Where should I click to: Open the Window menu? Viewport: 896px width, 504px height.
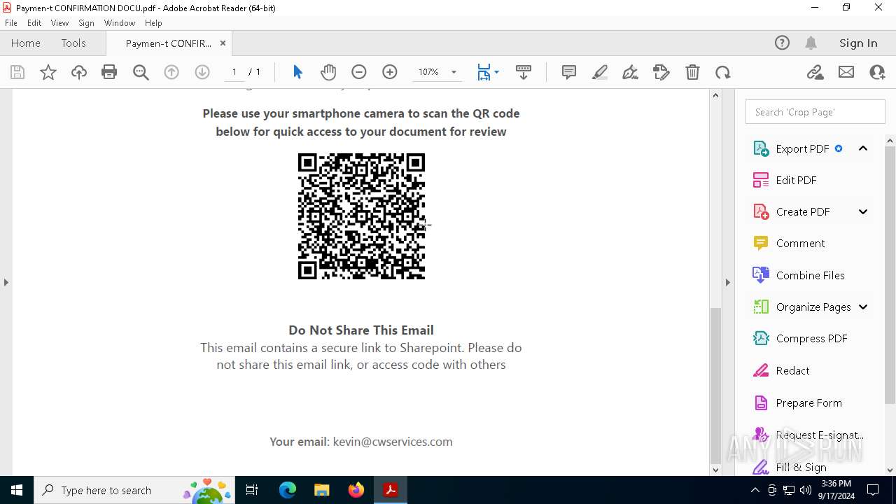[x=120, y=23]
